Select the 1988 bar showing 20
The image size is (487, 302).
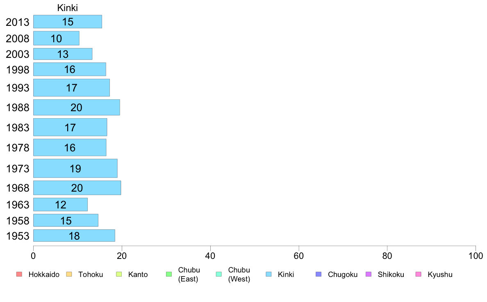click(77, 108)
